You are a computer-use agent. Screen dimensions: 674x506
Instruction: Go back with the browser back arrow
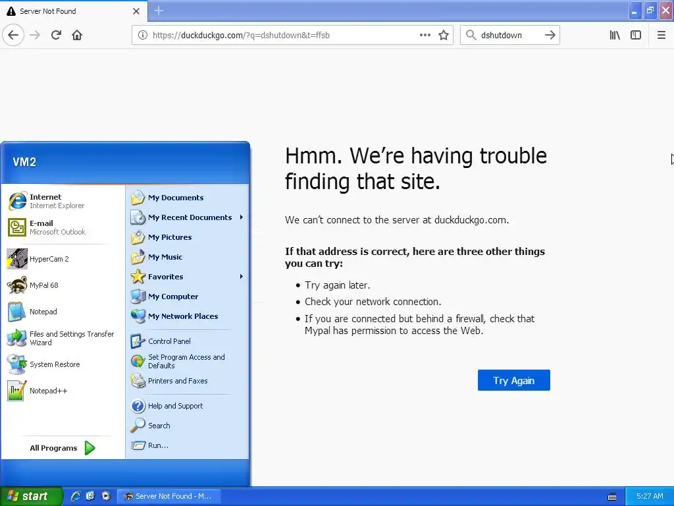13,35
